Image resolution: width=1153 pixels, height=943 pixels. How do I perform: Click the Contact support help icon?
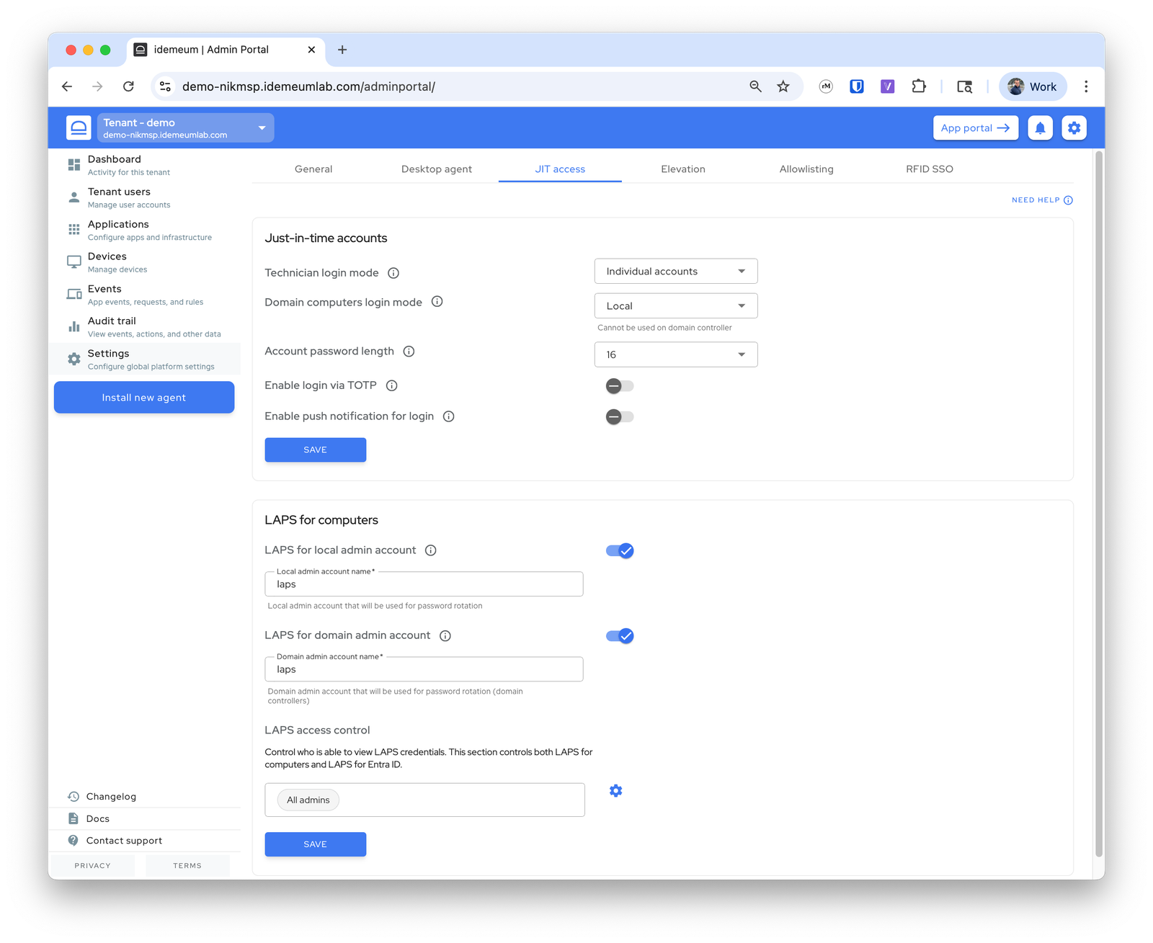(73, 841)
